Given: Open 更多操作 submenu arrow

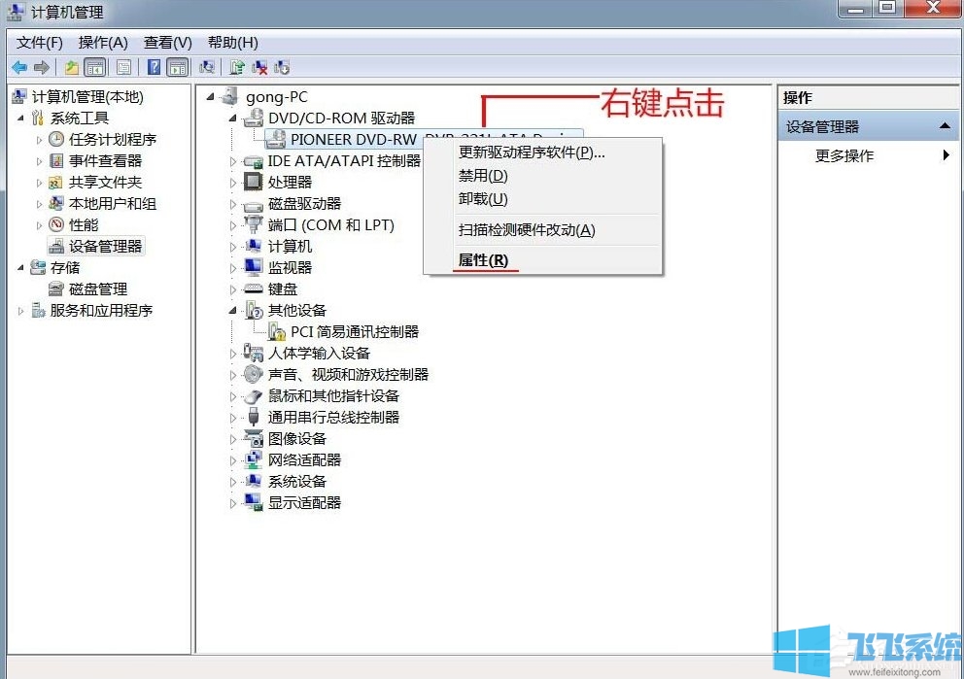Looking at the screenshot, I should (x=947, y=155).
